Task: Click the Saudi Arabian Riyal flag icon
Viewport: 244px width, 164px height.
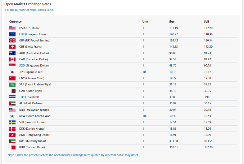Action: 12,84
